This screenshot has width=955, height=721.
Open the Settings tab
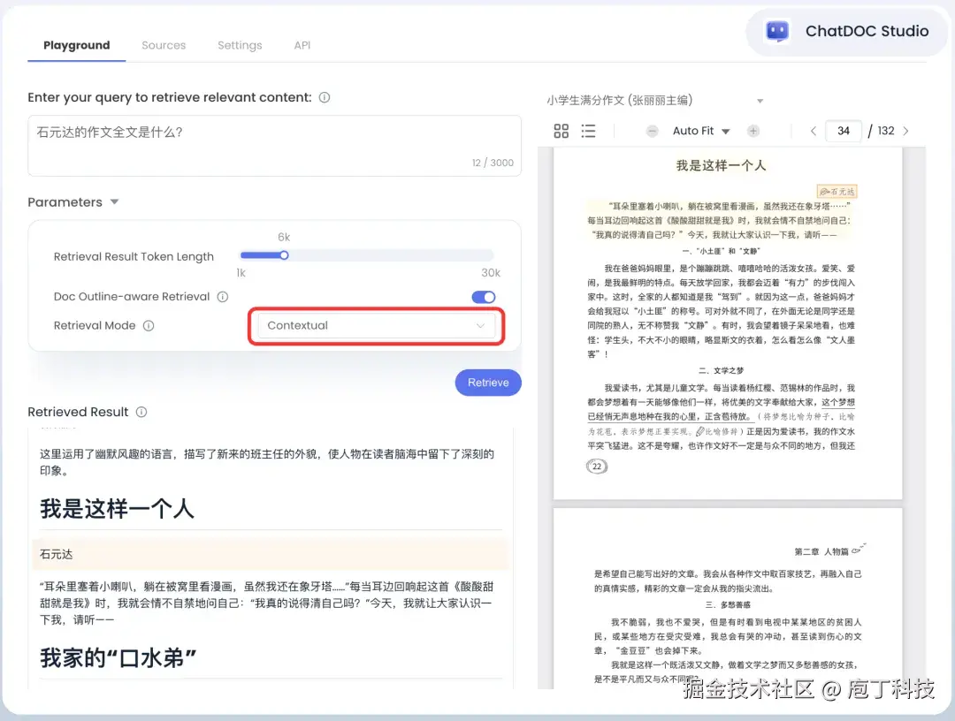pyautogui.click(x=240, y=45)
